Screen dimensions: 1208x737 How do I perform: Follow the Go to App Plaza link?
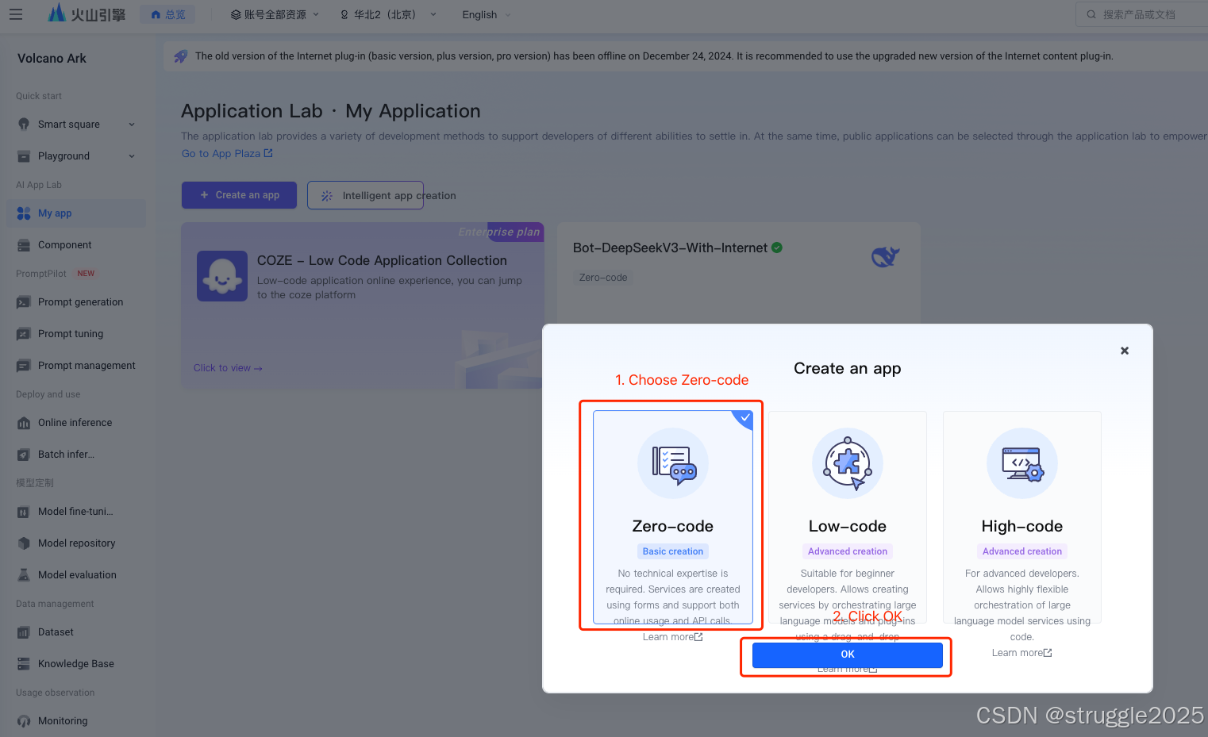tap(227, 154)
